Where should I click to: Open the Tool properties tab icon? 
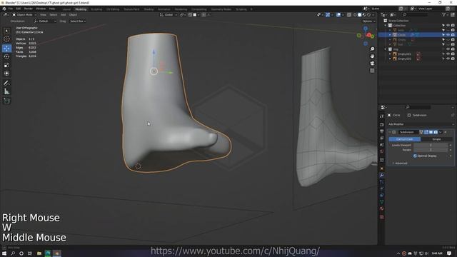pyautogui.click(x=381, y=116)
